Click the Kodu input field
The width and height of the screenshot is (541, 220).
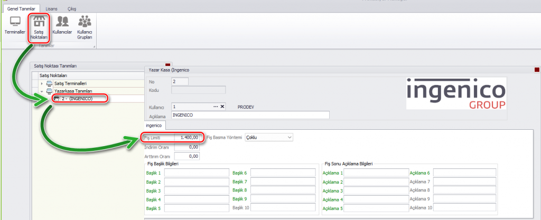pos(199,90)
